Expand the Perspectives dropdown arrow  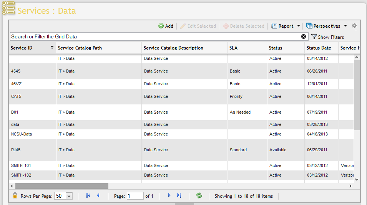click(x=345, y=26)
